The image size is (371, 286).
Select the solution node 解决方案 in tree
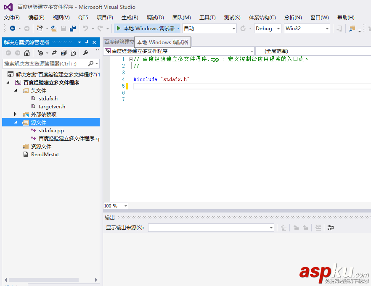tap(53, 75)
